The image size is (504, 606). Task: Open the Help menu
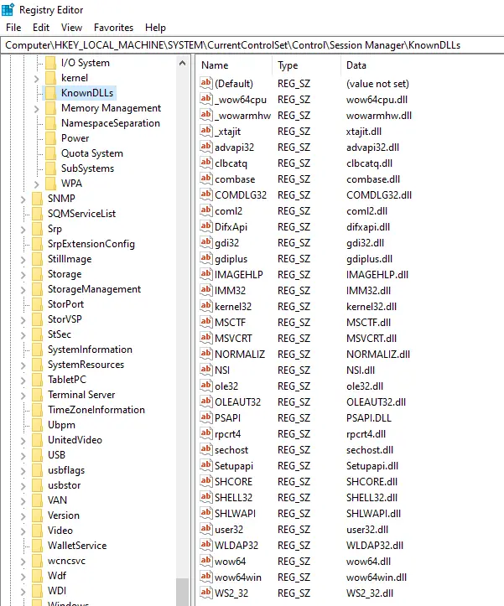pos(155,28)
